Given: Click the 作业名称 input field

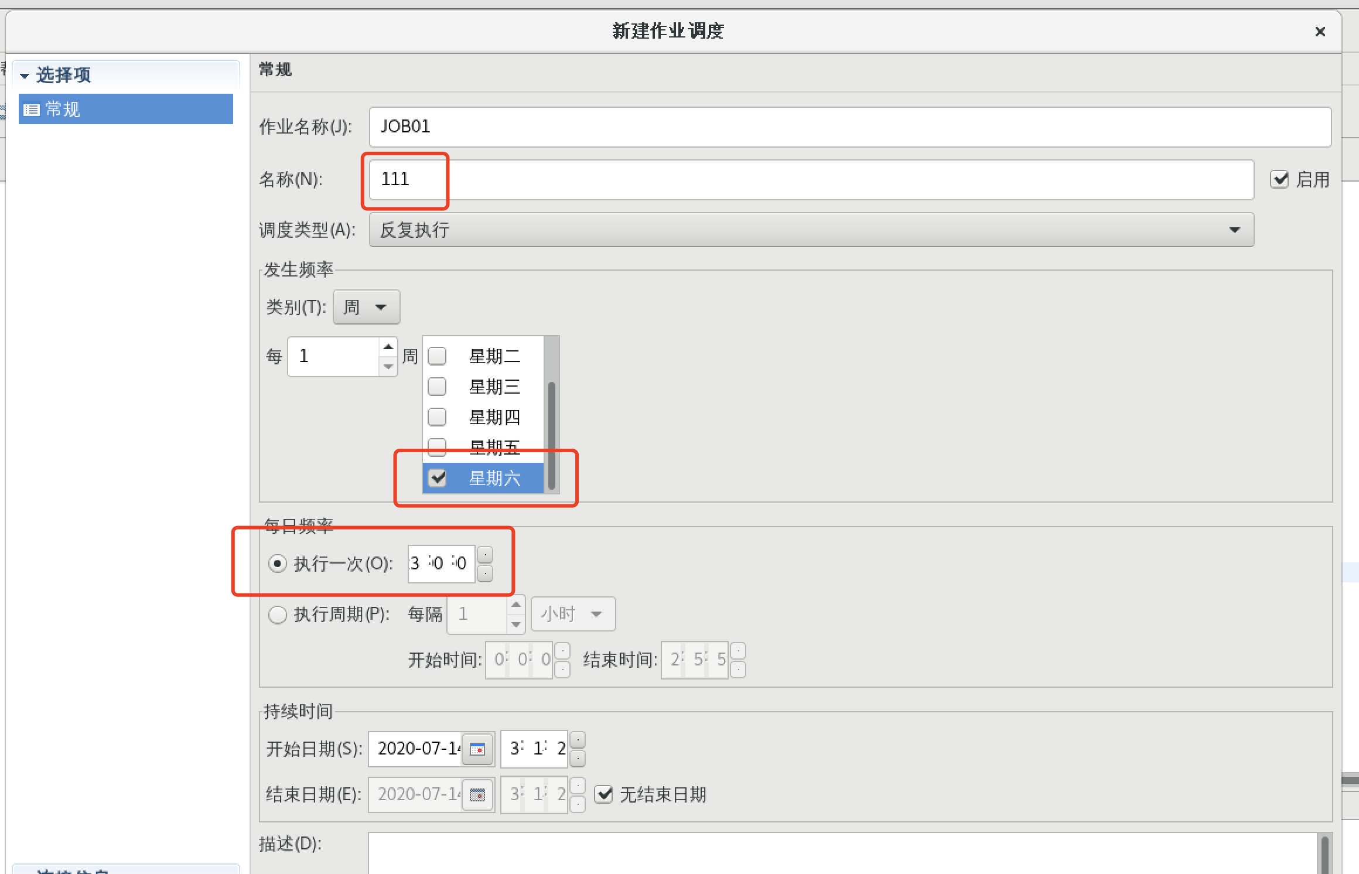Looking at the screenshot, I should [849, 127].
